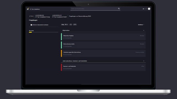This screenshot has height=99, width=177.
Task: Select the 2020 filter chip
Action: coord(75,24)
